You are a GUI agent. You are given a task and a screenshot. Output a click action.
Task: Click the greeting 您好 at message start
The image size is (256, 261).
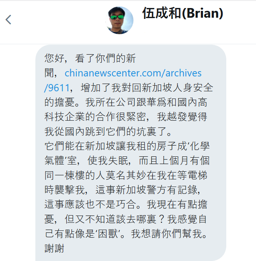(x=54, y=58)
